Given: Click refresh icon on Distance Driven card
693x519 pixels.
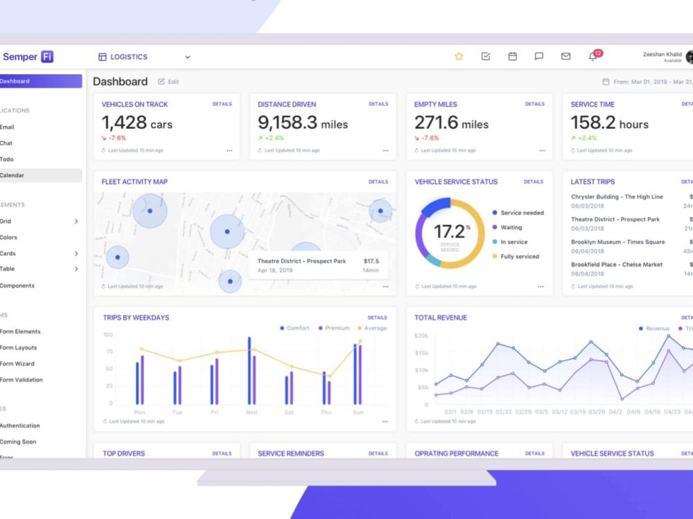Looking at the screenshot, I should pyautogui.click(x=261, y=150).
